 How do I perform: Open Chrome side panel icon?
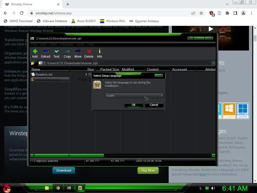(235, 13)
